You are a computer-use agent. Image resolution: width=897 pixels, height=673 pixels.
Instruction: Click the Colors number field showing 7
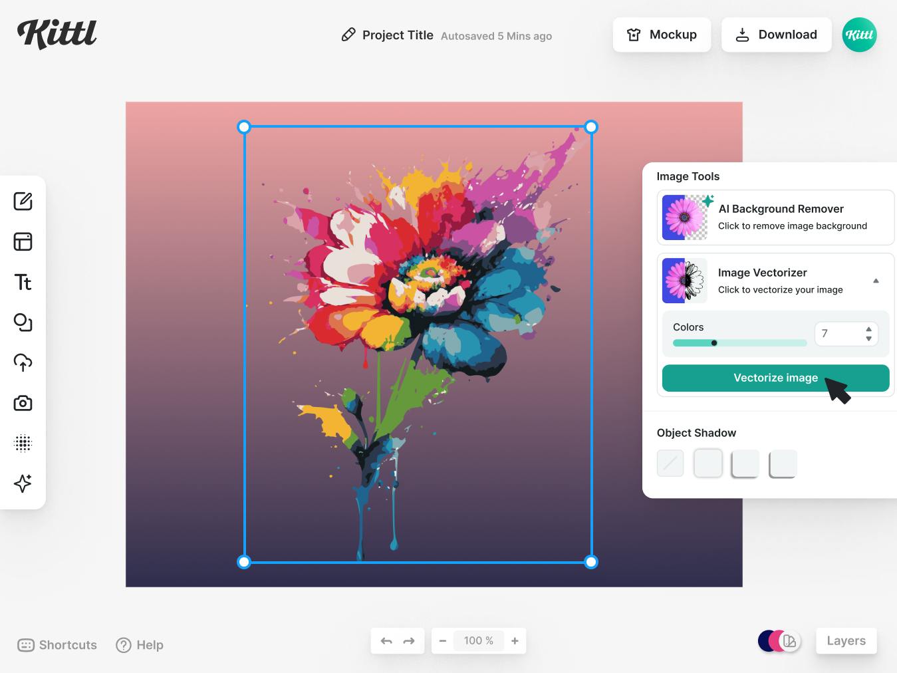[846, 334]
